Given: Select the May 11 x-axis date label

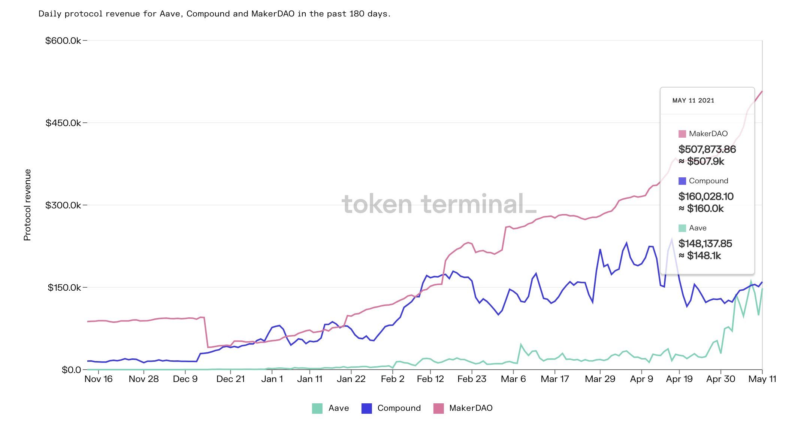Looking at the screenshot, I should (x=762, y=379).
